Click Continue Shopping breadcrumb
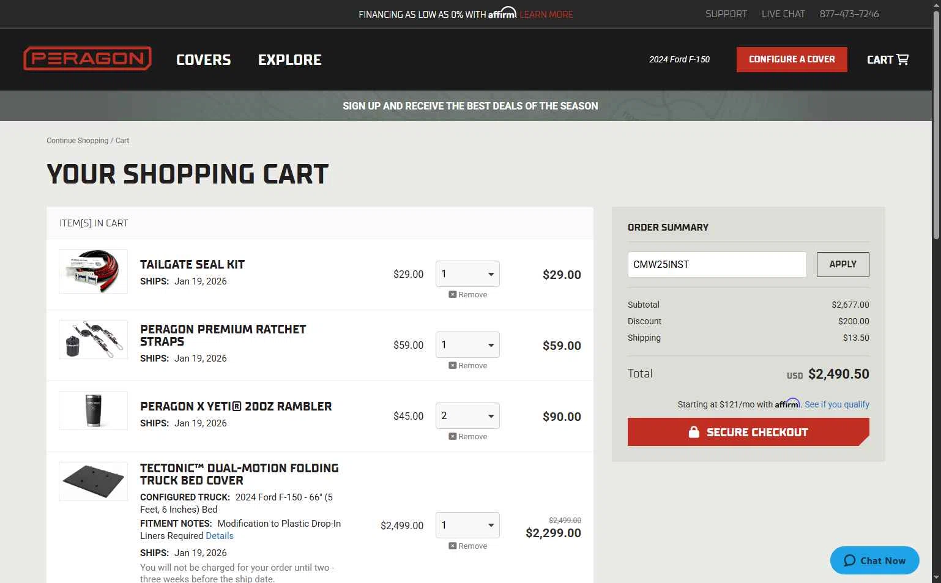Screen dimensions: 941x583 [78, 141]
